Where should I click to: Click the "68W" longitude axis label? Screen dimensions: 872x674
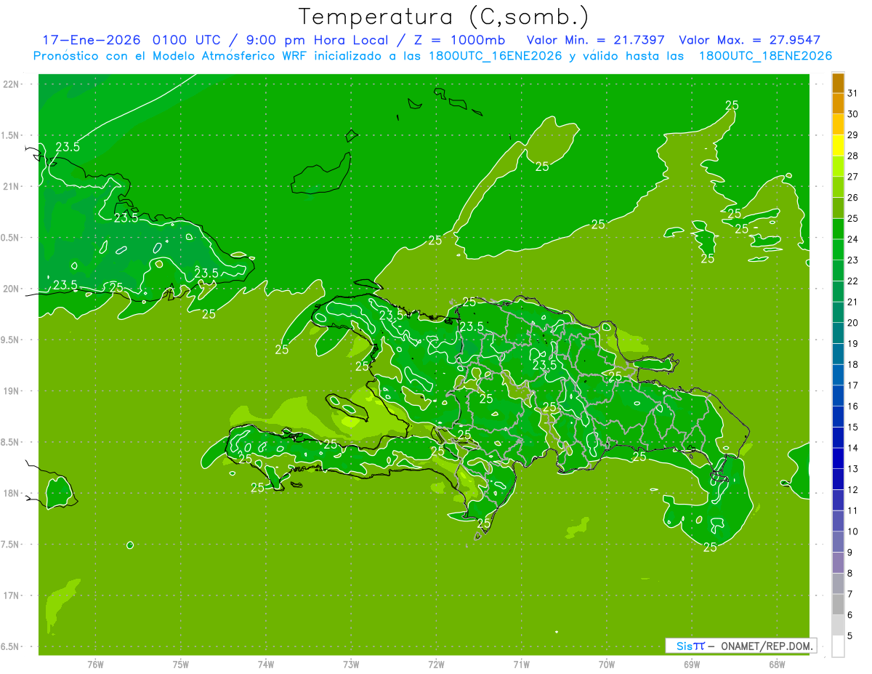[x=777, y=665]
